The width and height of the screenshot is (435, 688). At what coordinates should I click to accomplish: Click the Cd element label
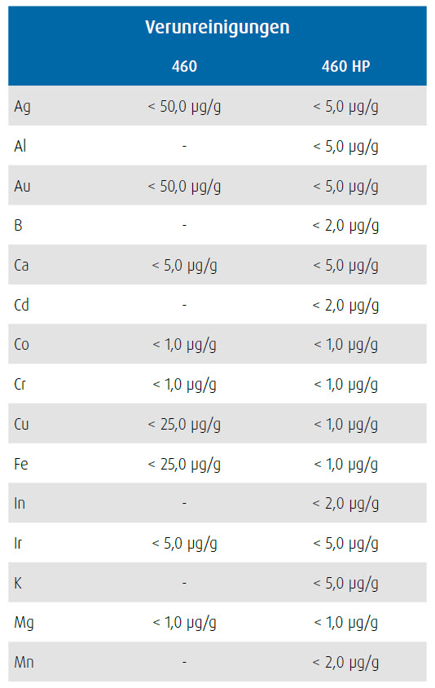(x=21, y=305)
